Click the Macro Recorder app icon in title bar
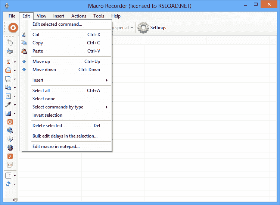The height and width of the screenshot is (205, 280). [x=7, y=6]
